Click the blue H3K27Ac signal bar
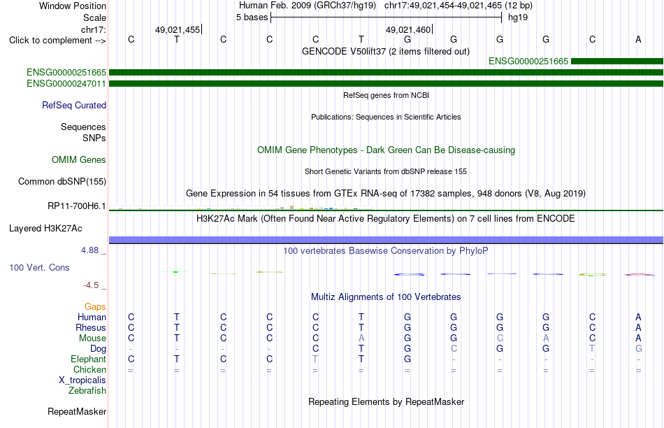Image resolution: width=664 pixels, height=428 pixels. (x=387, y=240)
